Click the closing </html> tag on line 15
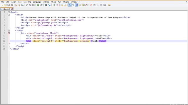188x105 pixels. [15, 49]
